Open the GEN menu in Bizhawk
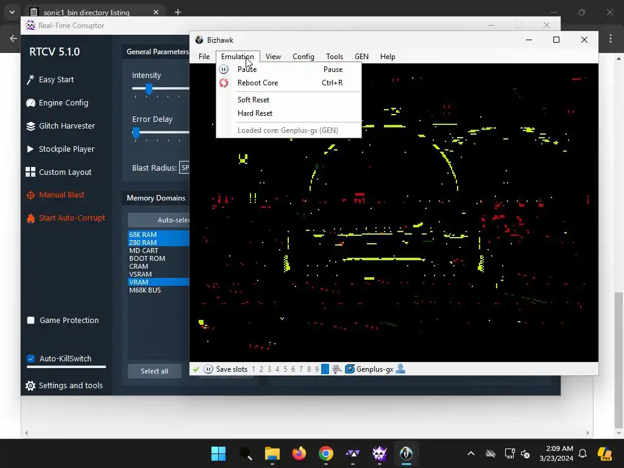Viewport: 624px width, 468px height. tap(361, 57)
